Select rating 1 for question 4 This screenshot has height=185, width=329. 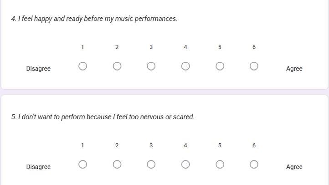[x=82, y=66]
